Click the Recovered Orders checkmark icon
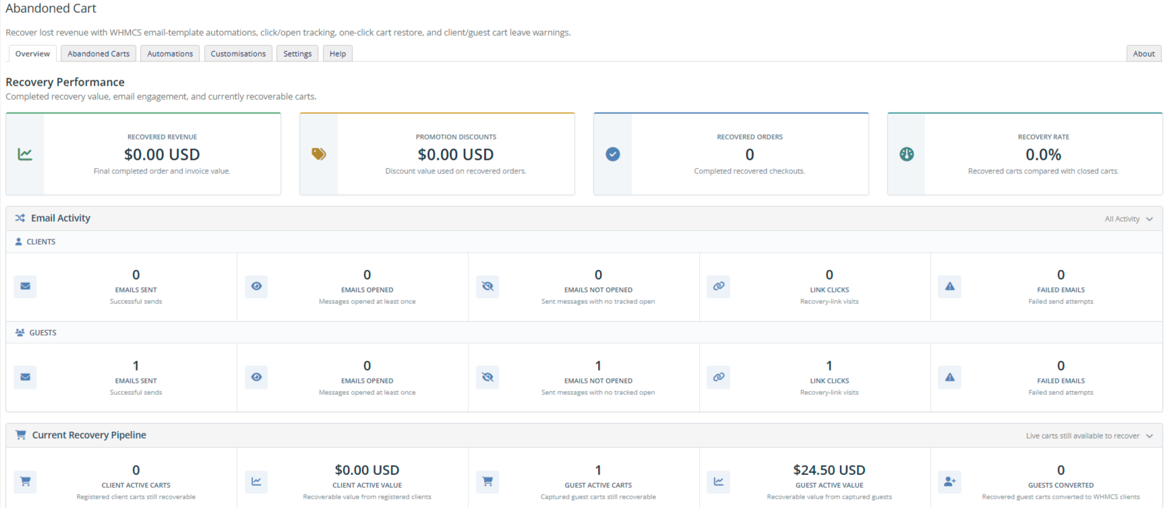Image resolution: width=1171 pixels, height=508 pixels. pyautogui.click(x=613, y=154)
